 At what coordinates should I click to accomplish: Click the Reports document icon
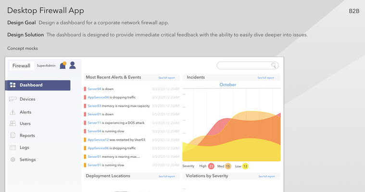13,135
